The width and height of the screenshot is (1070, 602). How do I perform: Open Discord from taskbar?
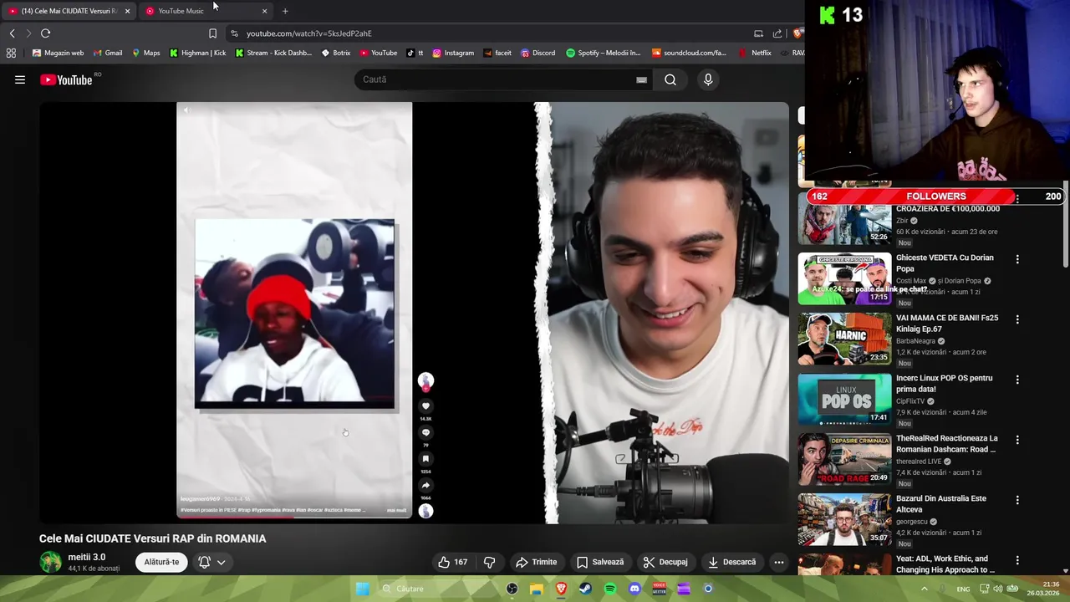click(634, 589)
